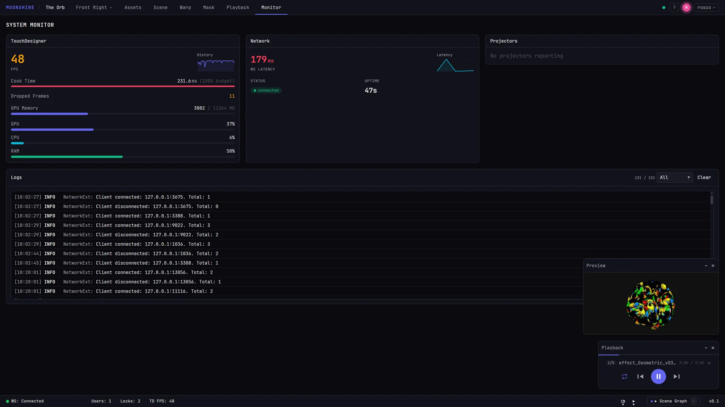Click the v0.1 version label

[x=714, y=401]
